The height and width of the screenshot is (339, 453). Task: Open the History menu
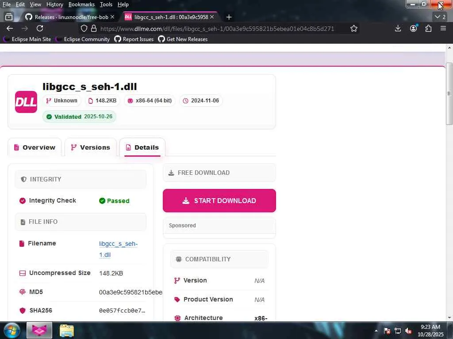[x=54, y=4]
